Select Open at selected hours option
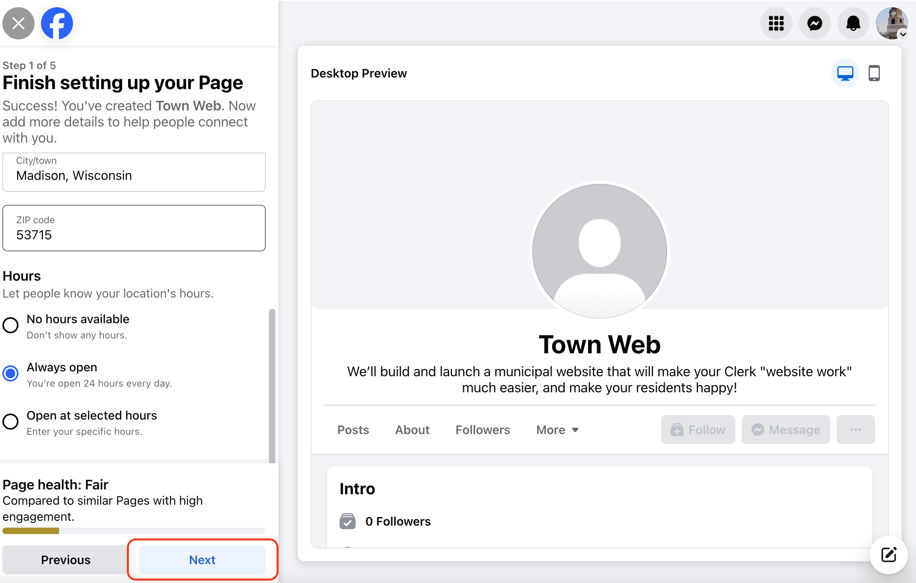 (10, 422)
